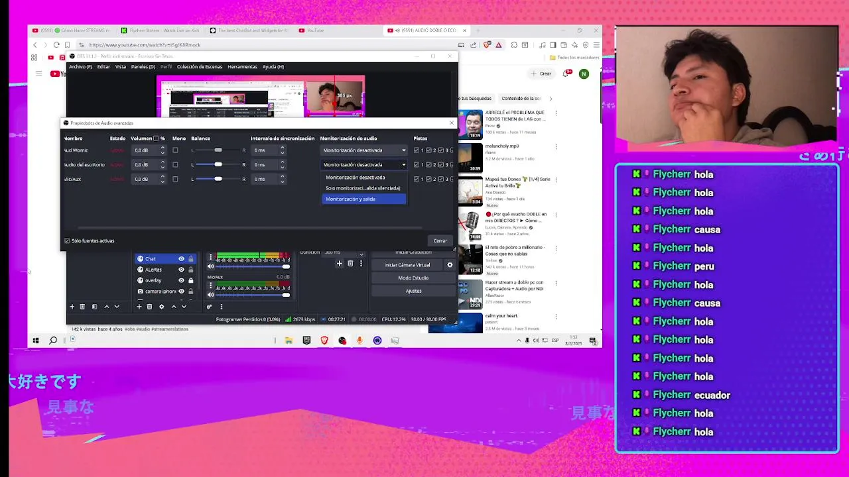Image resolution: width=849 pixels, height=477 pixels.
Task: Toggle Mono checkbox for first audio row
Action: pyautogui.click(x=175, y=150)
